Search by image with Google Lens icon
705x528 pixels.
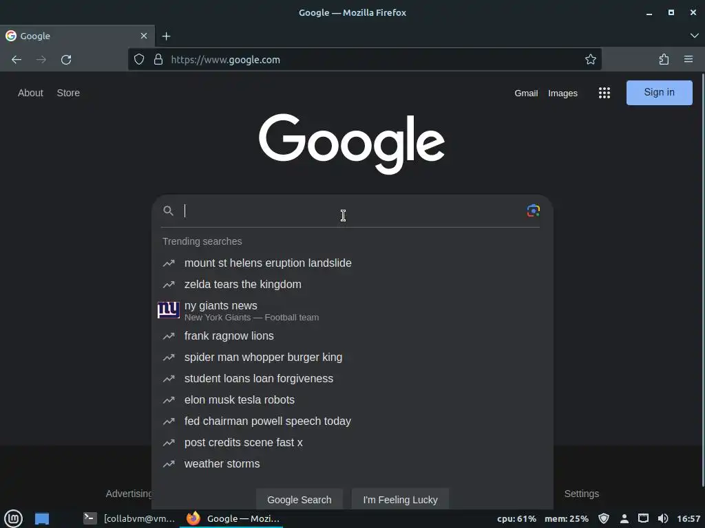coord(534,210)
